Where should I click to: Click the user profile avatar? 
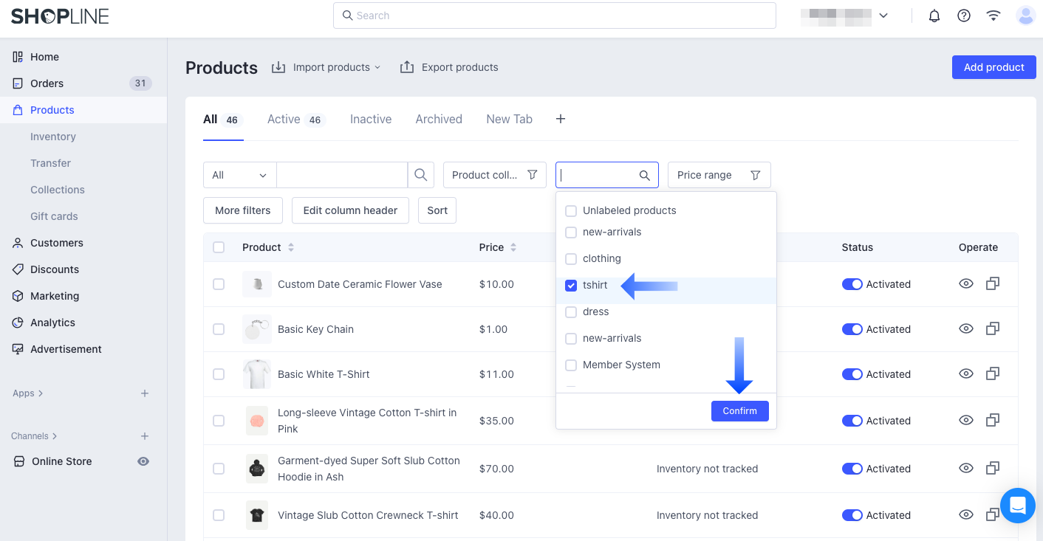pyautogui.click(x=1025, y=15)
